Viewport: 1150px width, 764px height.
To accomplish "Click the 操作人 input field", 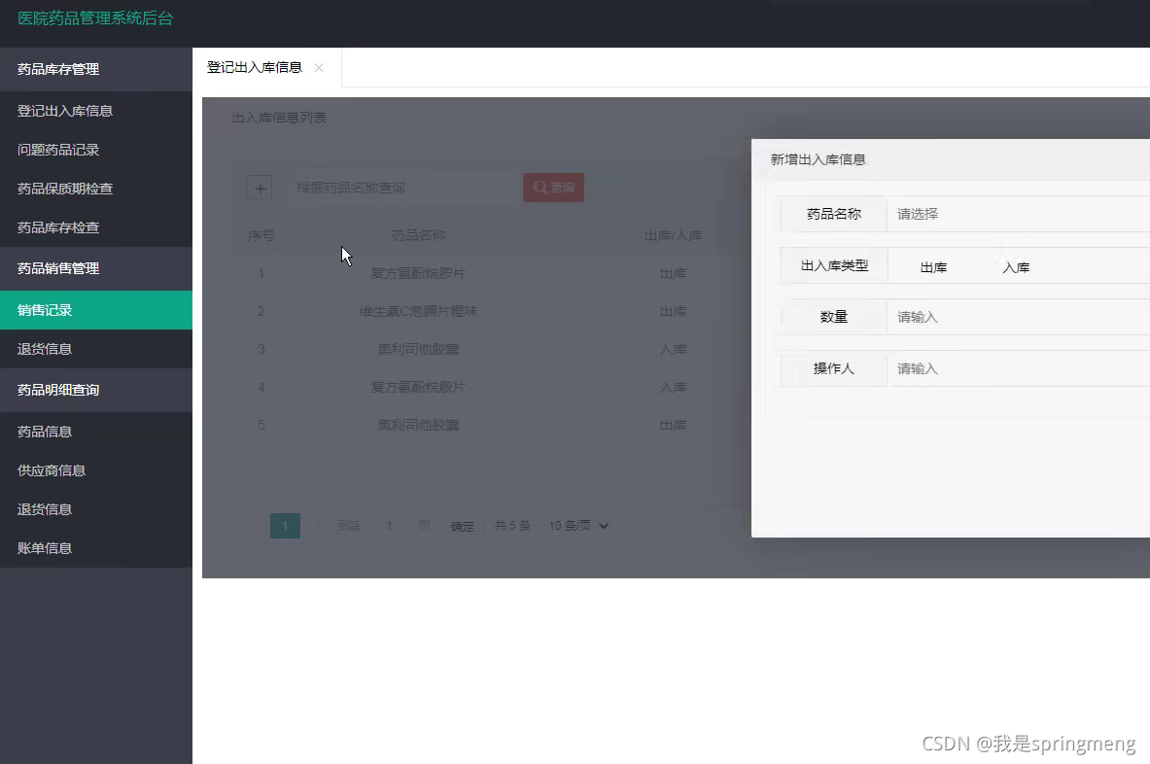I will pyautogui.click(x=1018, y=368).
